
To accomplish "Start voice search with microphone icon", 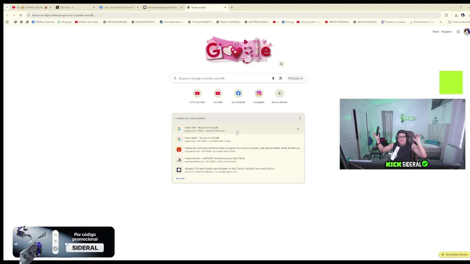I will 273,78.
